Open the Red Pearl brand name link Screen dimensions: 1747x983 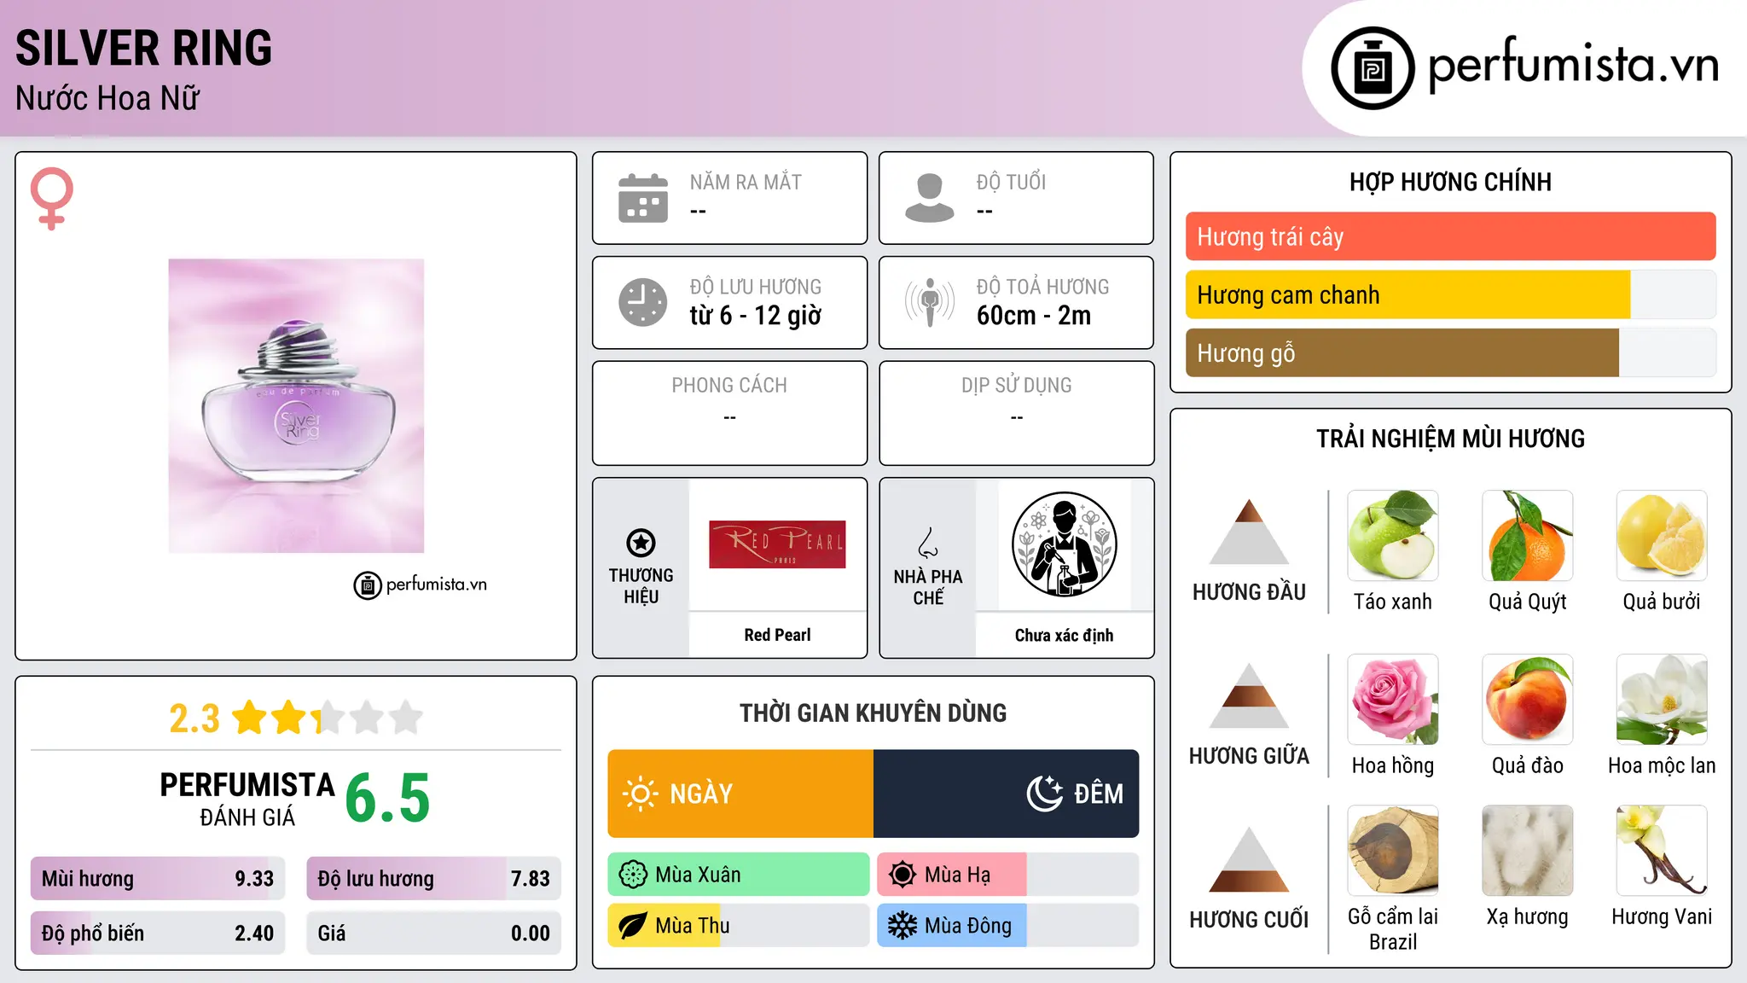777,635
